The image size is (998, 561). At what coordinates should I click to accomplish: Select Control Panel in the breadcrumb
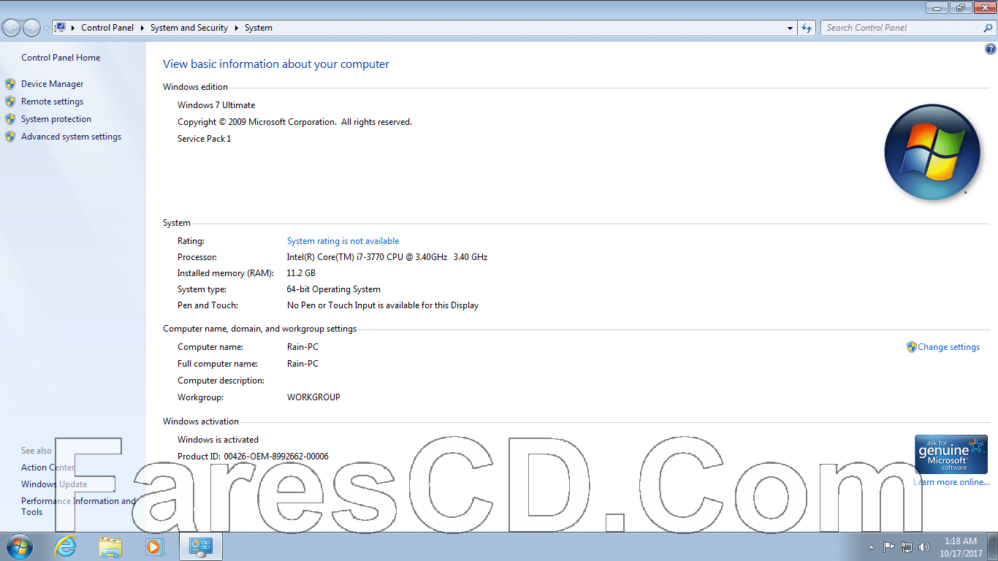(x=107, y=28)
